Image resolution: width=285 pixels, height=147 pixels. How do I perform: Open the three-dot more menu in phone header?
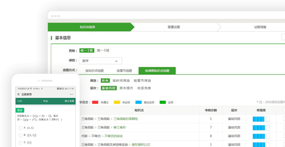click(71, 94)
